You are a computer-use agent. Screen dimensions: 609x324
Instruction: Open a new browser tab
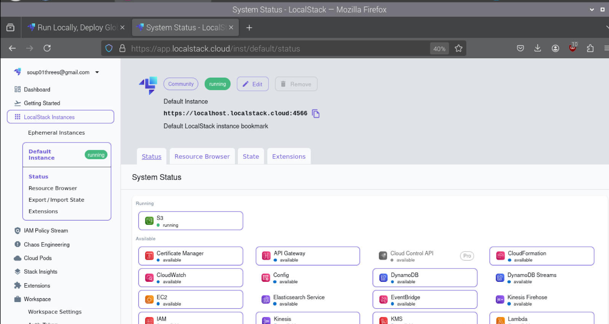[x=249, y=27]
